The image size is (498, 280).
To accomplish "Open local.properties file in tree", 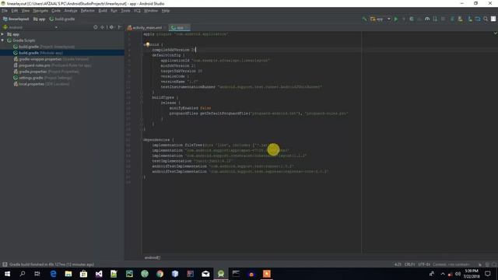I will click(41, 84).
